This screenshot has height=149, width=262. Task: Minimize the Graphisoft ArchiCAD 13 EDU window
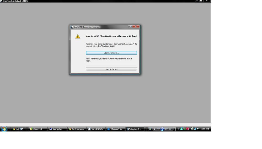click(197, 1)
